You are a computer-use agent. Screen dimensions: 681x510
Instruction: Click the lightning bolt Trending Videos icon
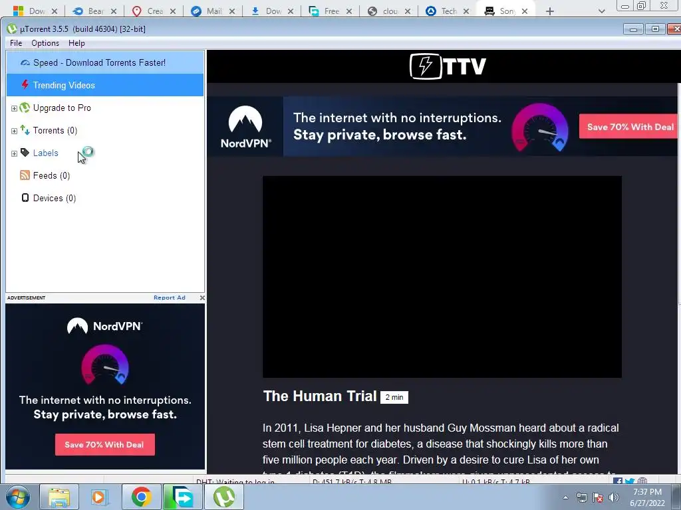click(x=25, y=84)
